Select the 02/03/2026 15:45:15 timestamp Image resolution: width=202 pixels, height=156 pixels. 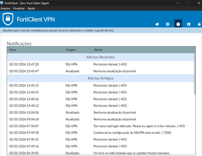(x=24, y=85)
